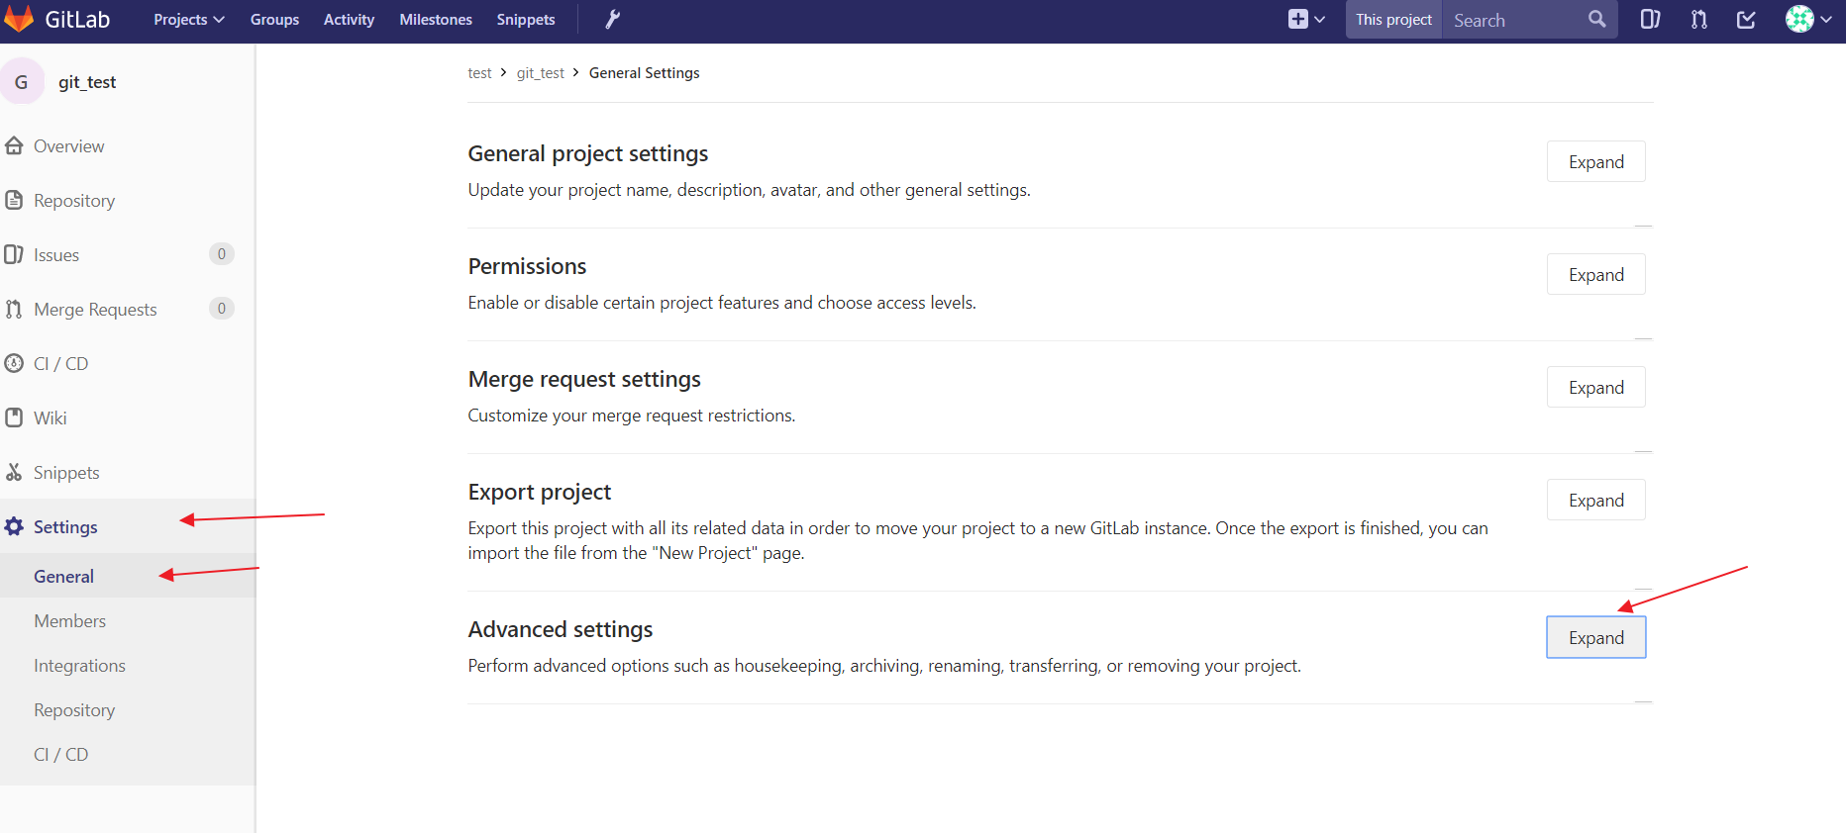
Task: Expand Advanced settings section
Action: pos(1595,638)
